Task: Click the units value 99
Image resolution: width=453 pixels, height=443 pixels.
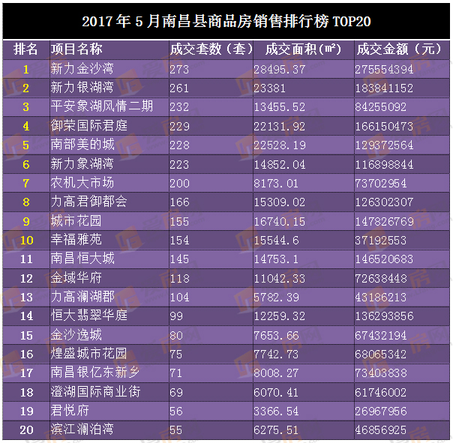Action: (x=176, y=316)
